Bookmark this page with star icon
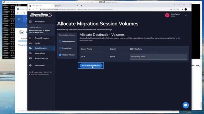 coord(178,9)
